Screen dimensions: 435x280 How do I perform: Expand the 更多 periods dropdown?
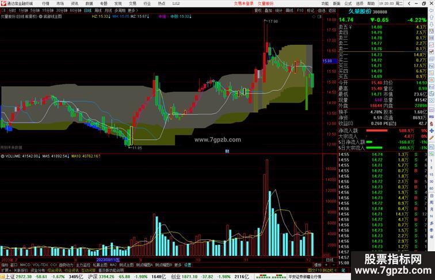(132, 10)
